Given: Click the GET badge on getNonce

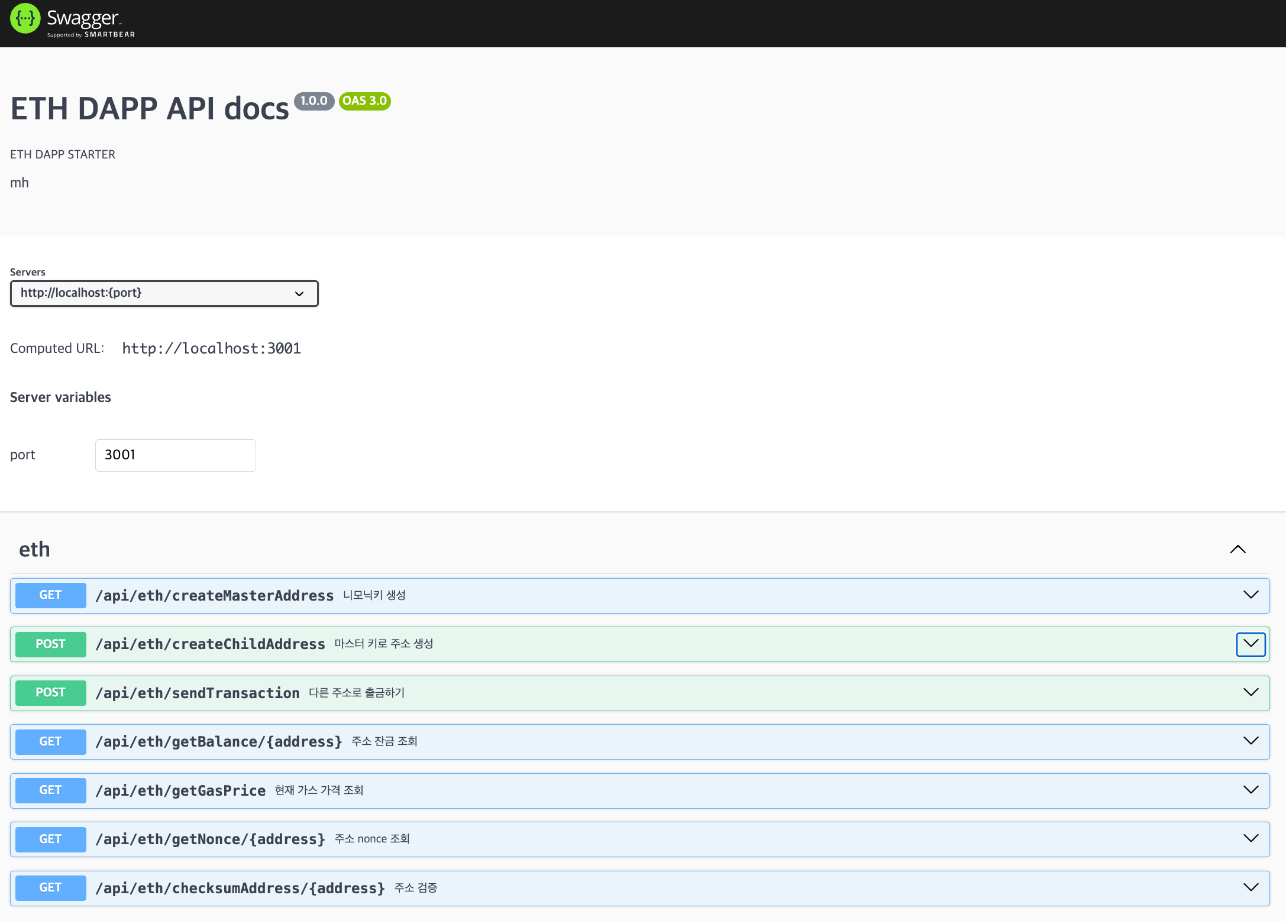Looking at the screenshot, I should (x=50, y=839).
